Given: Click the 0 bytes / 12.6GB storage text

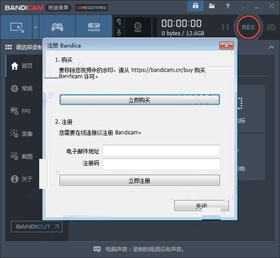Looking at the screenshot, I should (182, 34).
